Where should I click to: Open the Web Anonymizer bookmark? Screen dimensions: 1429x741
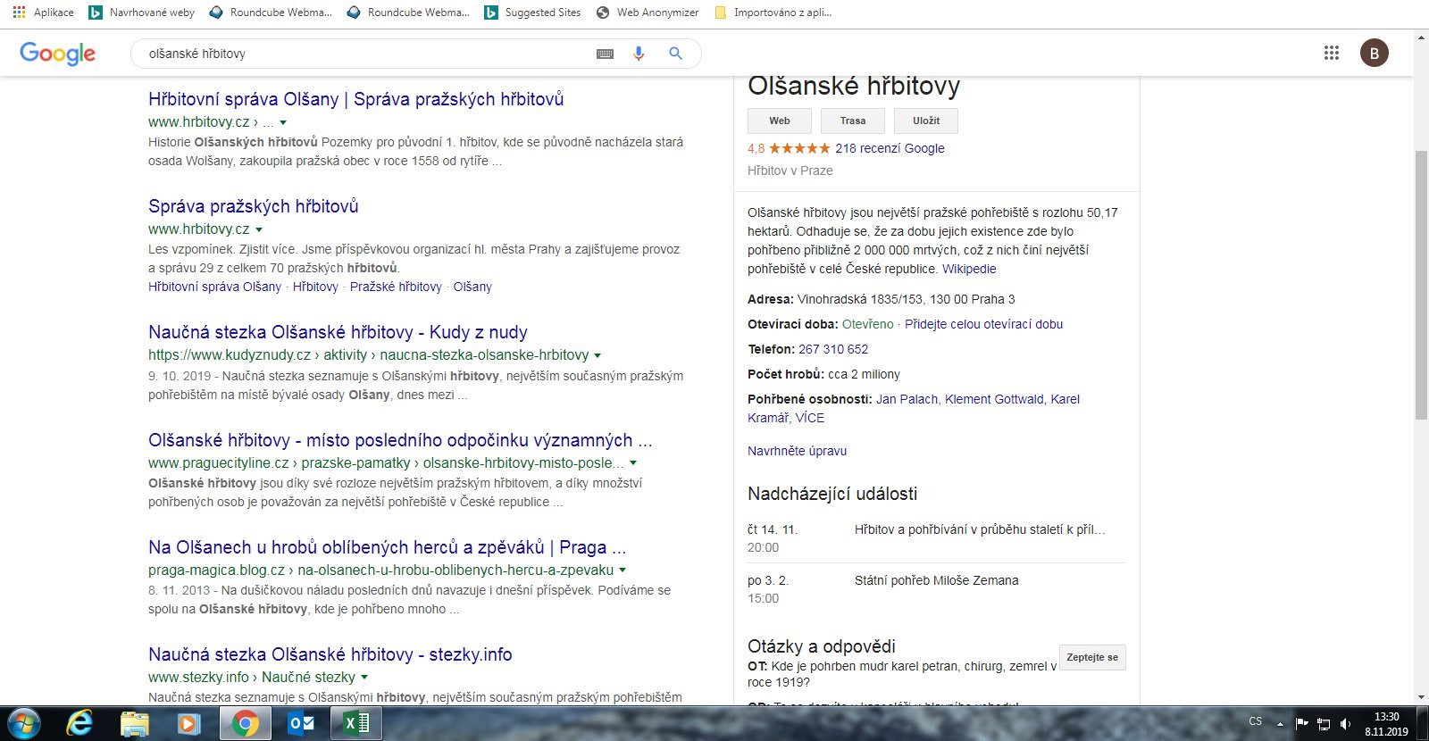coord(648,12)
